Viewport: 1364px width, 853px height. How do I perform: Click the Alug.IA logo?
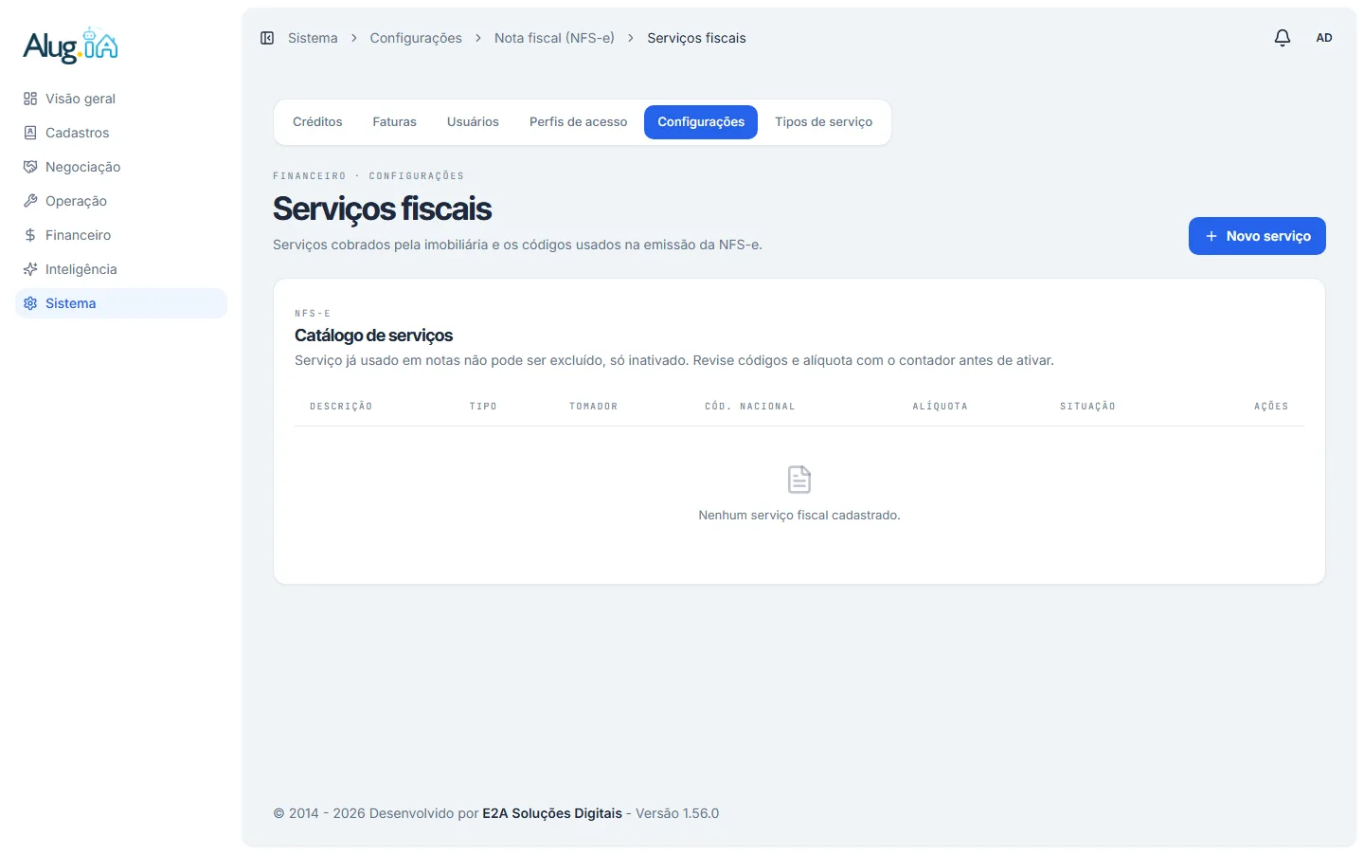click(71, 45)
